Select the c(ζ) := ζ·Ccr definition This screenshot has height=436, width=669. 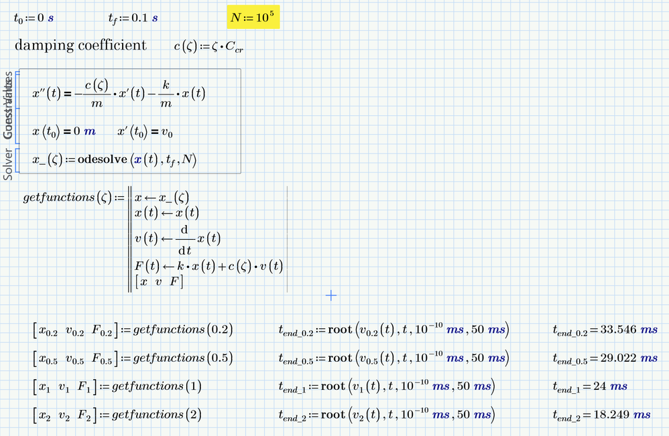pyautogui.click(x=212, y=46)
